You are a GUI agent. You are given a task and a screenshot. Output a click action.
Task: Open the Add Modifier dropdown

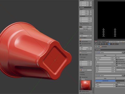click(x=110, y=50)
